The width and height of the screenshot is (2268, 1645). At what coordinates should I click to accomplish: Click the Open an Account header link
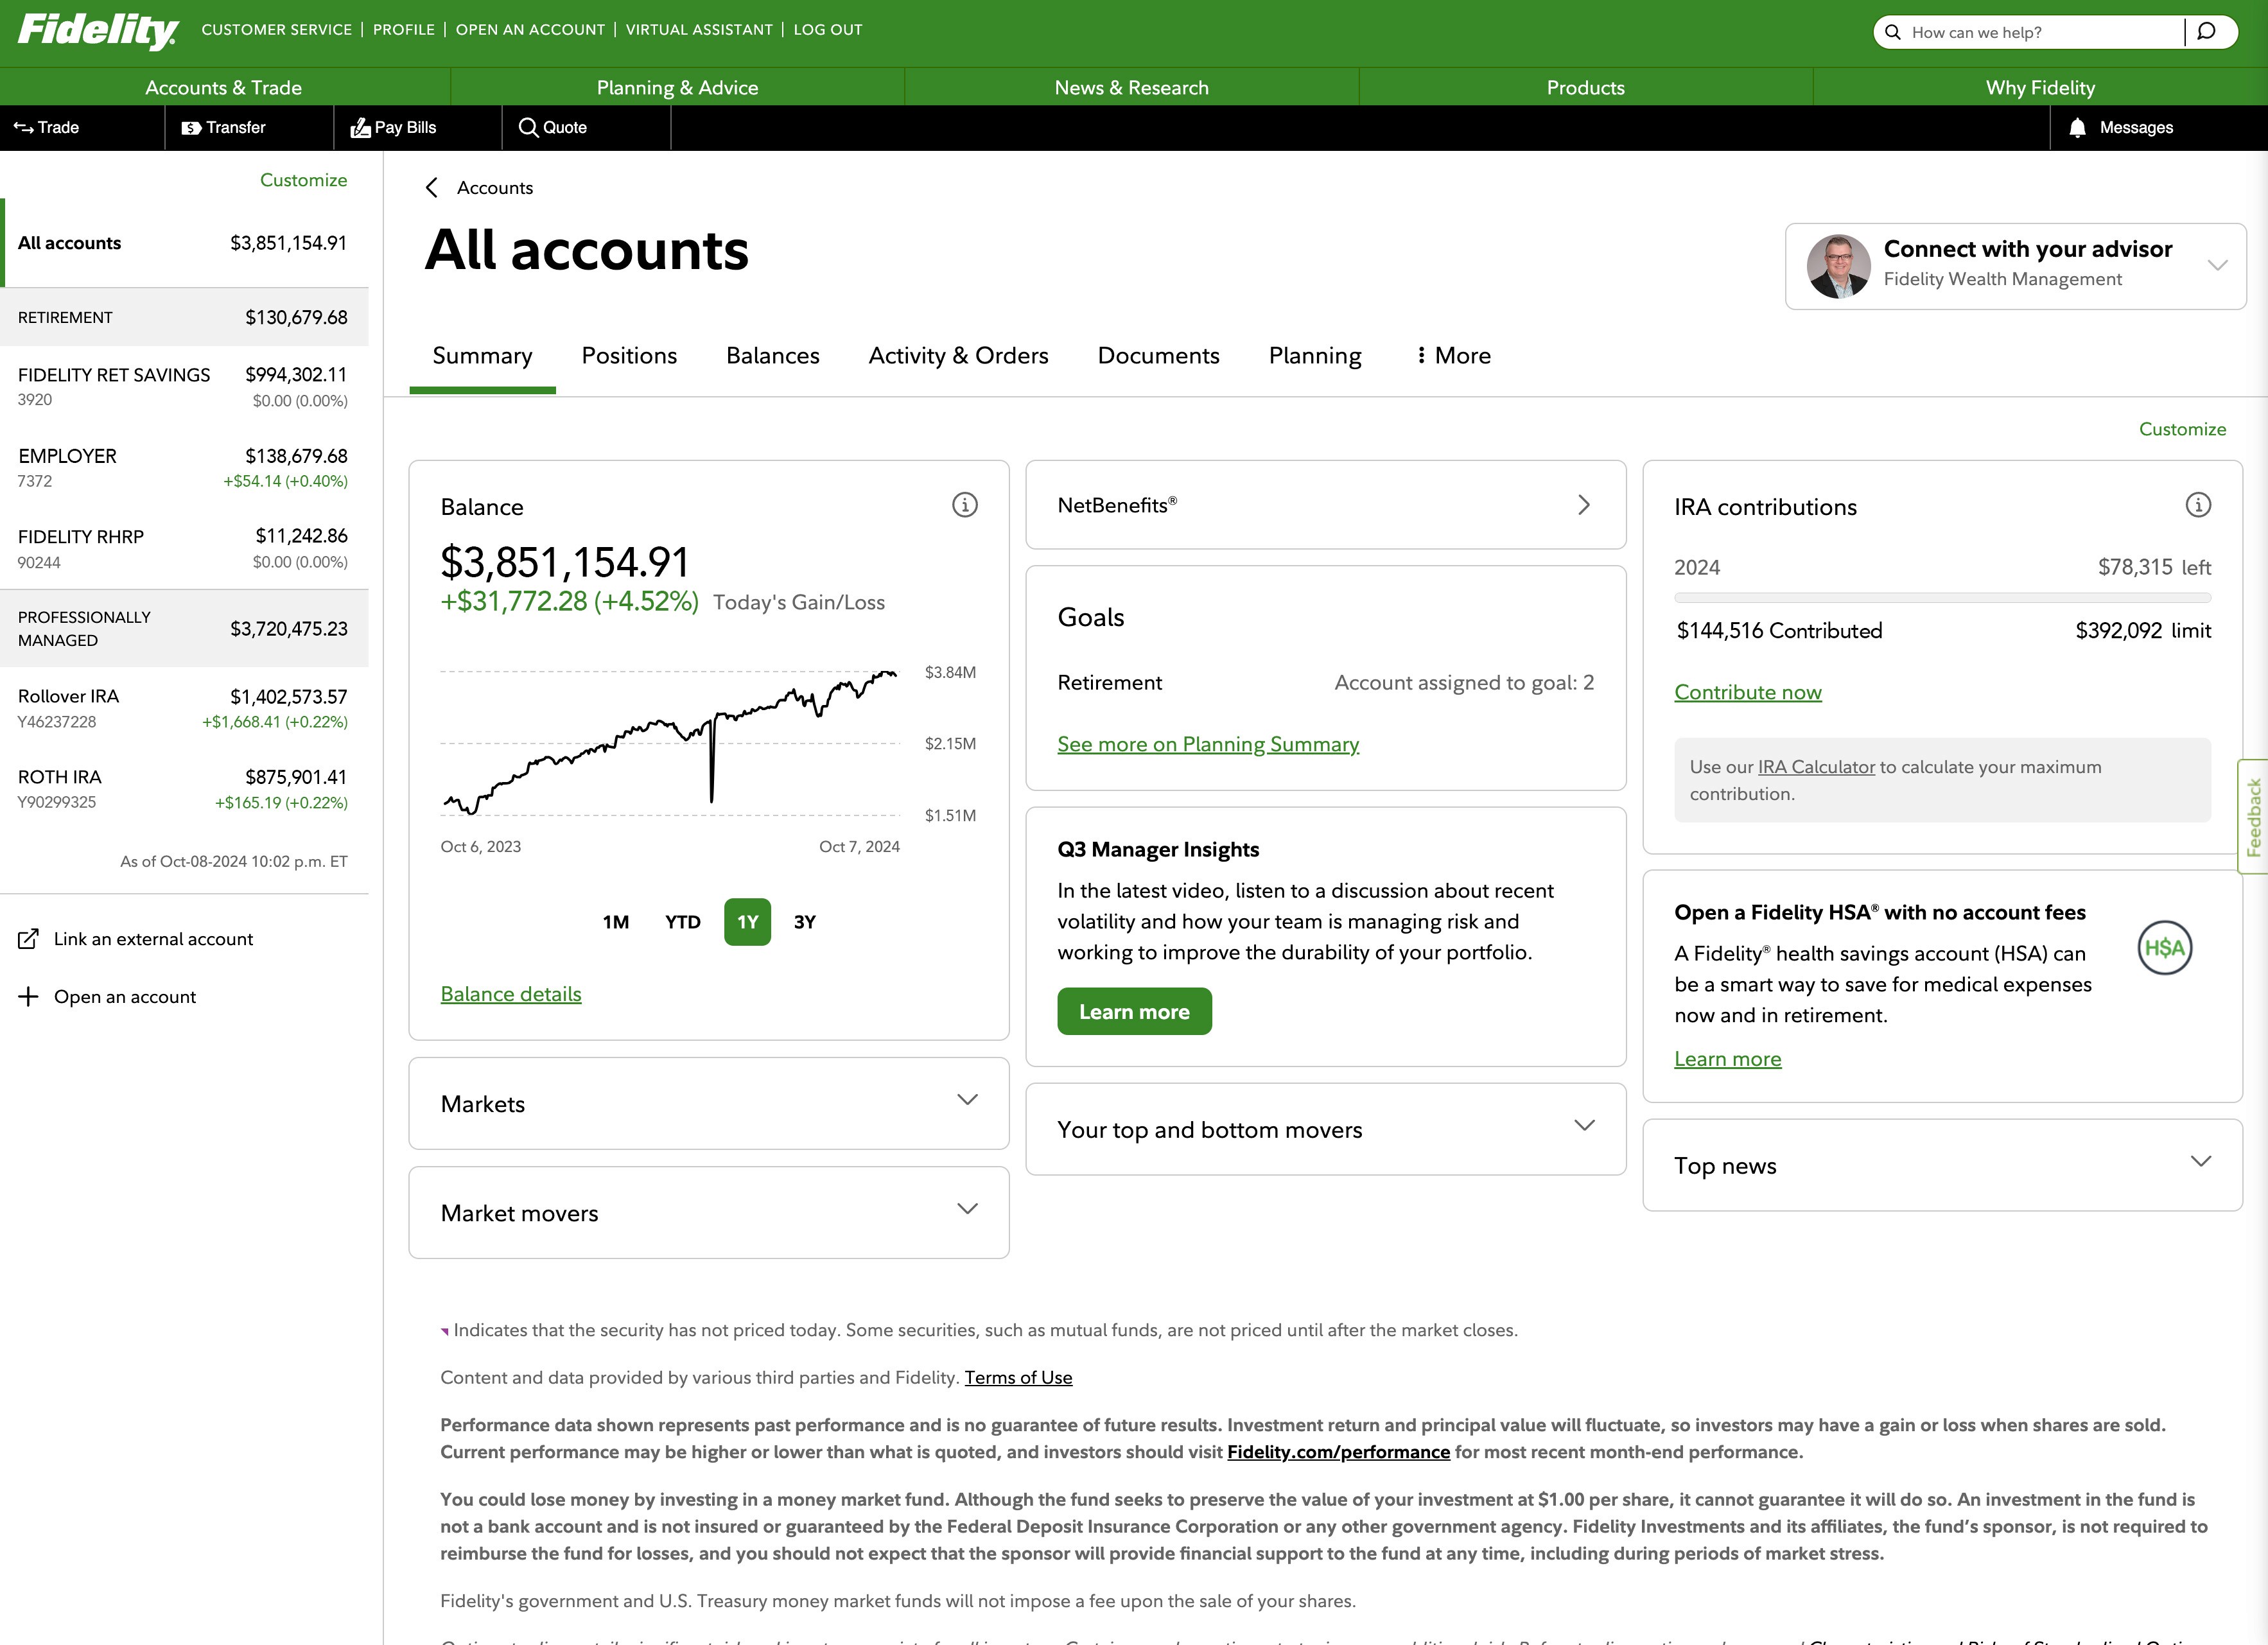(x=530, y=30)
